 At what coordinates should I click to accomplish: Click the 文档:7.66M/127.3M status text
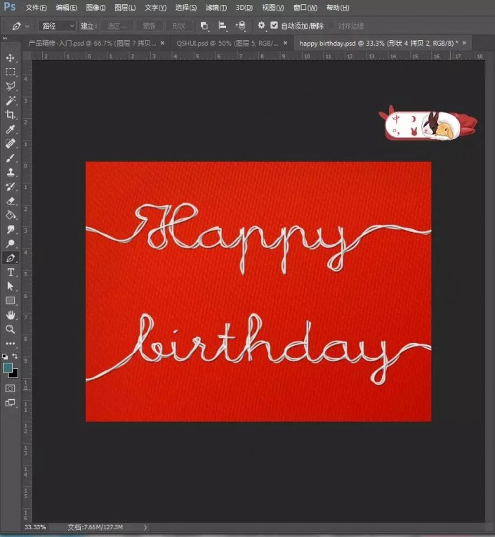coord(95,527)
